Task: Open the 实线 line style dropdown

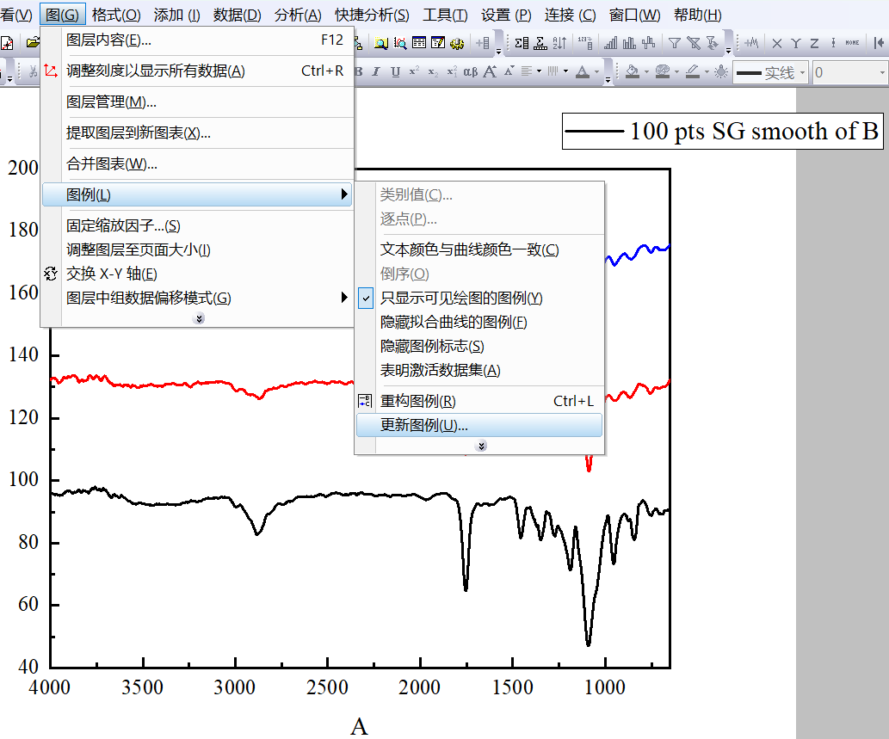Action: point(802,73)
